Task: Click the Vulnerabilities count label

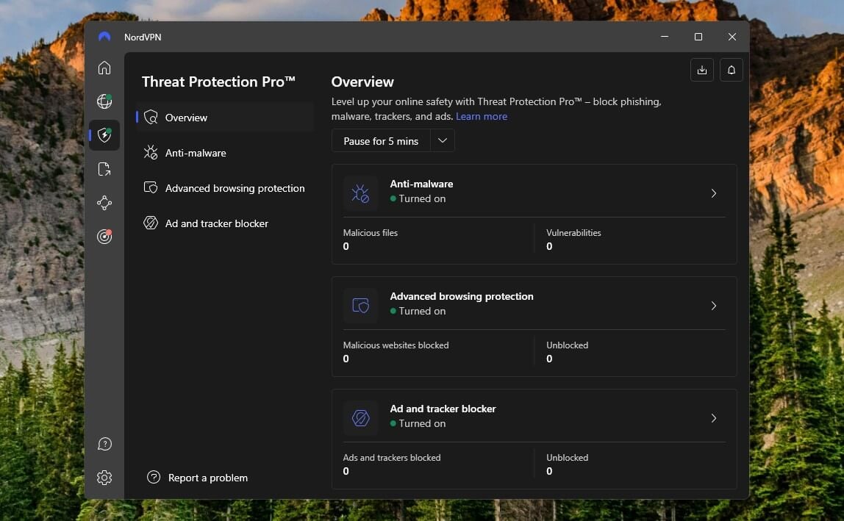Action: pos(573,233)
